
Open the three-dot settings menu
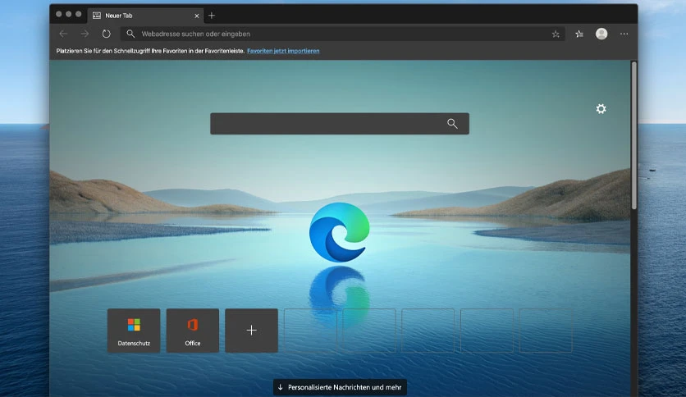624,34
